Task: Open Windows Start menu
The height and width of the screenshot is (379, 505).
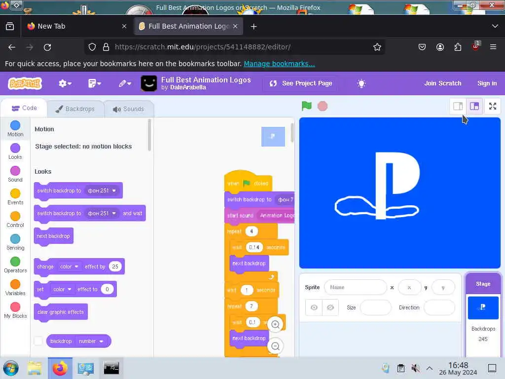Action: pos(11,368)
